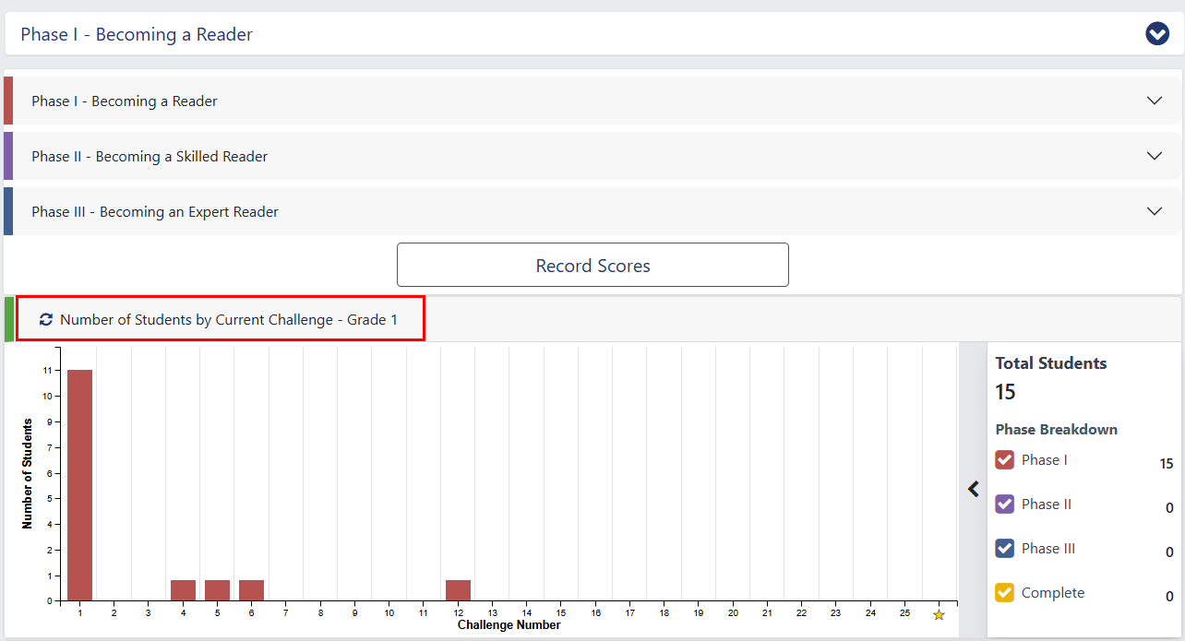The height and width of the screenshot is (641, 1185).
Task: Uncheck the Phase I checkbox
Action: 1005,460
